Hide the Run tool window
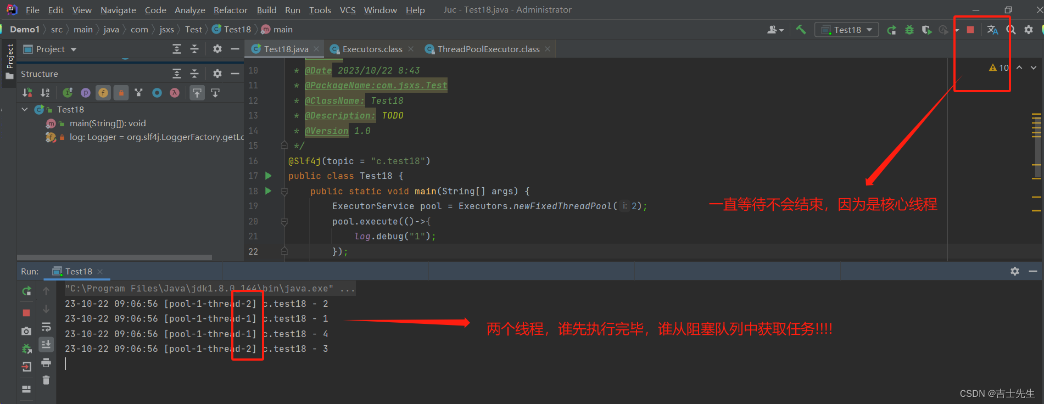Screen dimensions: 1044x404 coord(1033,271)
